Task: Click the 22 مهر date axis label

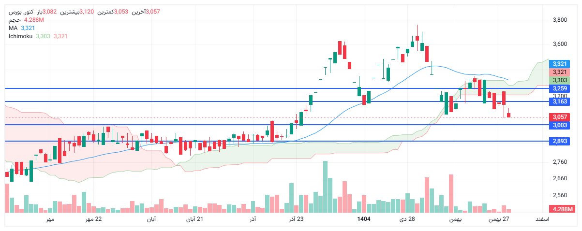Action: pyautogui.click(x=94, y=219)
